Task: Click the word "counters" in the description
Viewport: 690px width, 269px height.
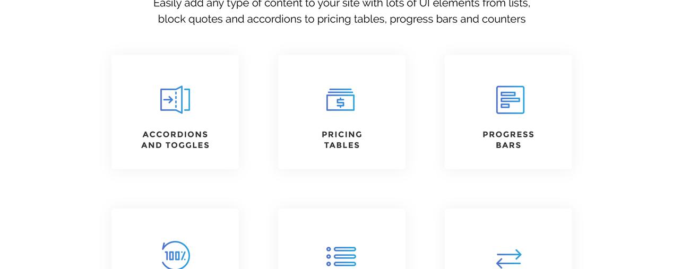Action: [503, 20]
